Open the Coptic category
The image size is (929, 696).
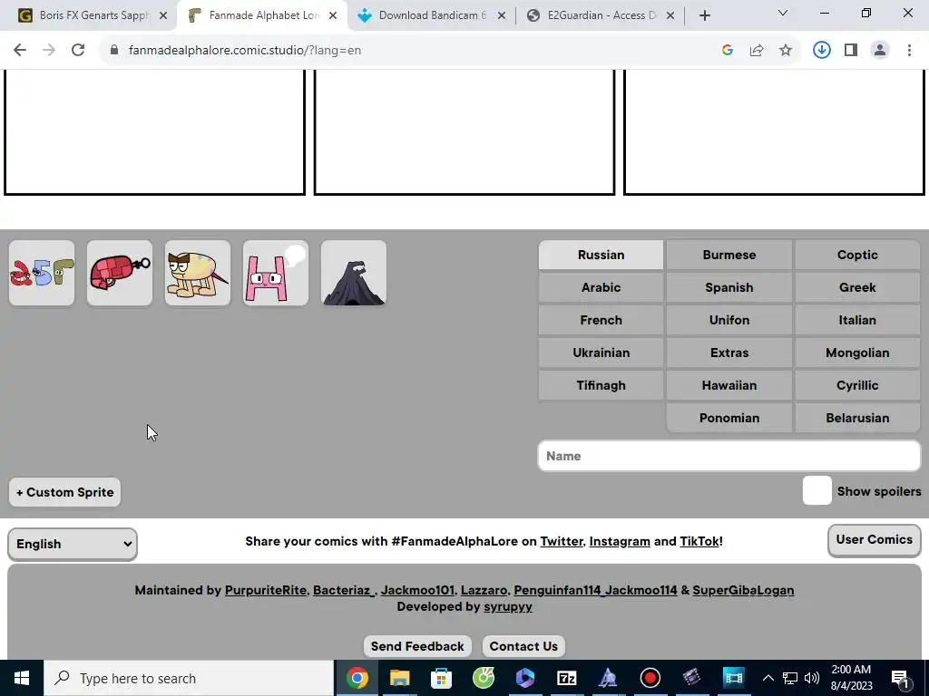click(857, 255)
